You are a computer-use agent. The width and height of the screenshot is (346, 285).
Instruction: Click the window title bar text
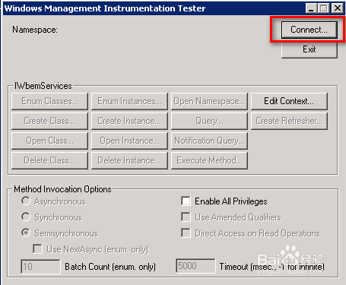(105, 8)
